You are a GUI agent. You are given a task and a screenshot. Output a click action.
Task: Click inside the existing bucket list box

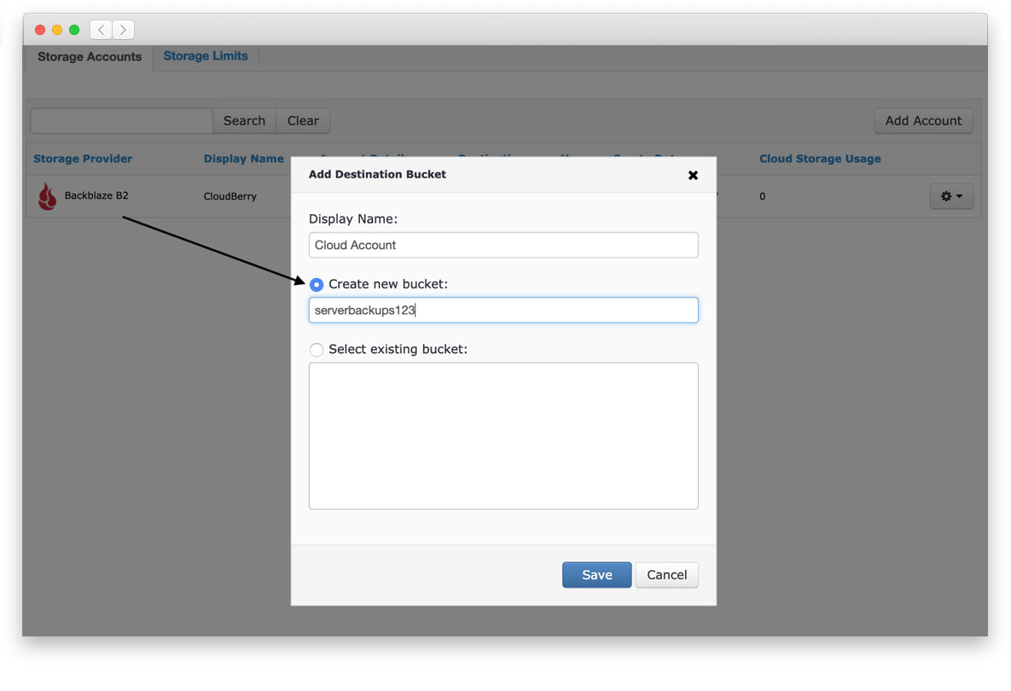click(503, 436)
